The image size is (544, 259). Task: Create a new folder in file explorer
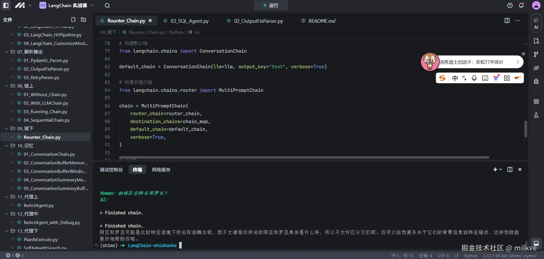coord(83,20)
